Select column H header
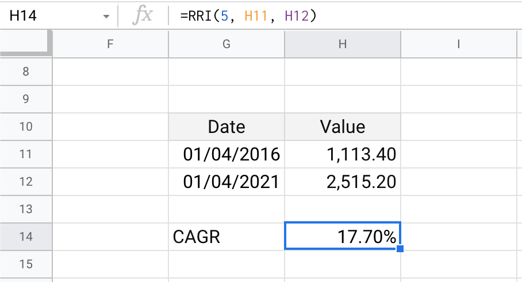Image resolution: width=522 pixels, height=282 pixels. pos(343,44)
